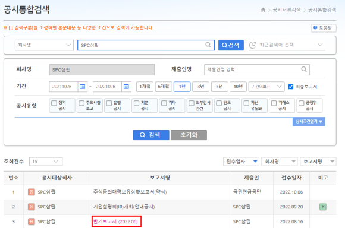345x228 pixels.
Task: Open the 최근검색어 선택 dropdown
Action: pos(287,45)
